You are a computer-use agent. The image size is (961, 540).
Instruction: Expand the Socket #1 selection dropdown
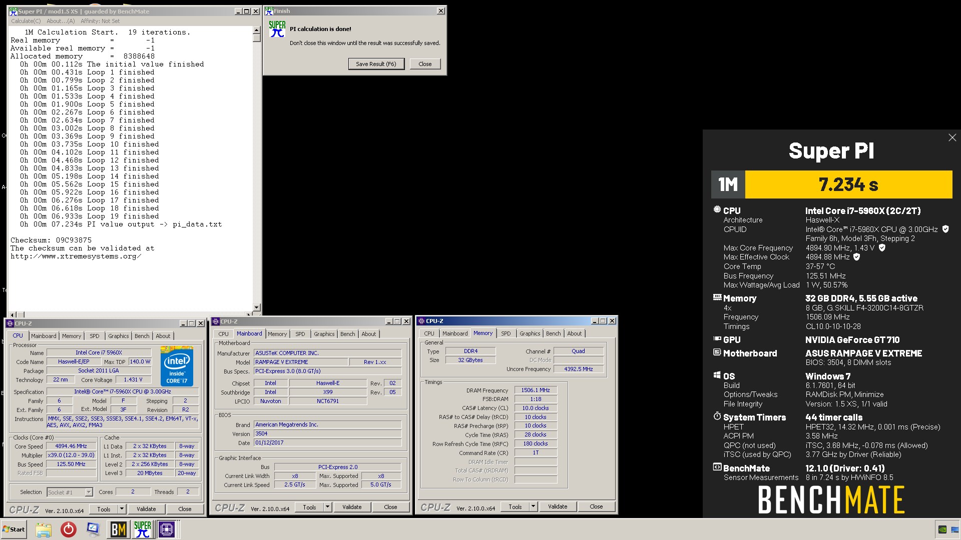[89, 492]
